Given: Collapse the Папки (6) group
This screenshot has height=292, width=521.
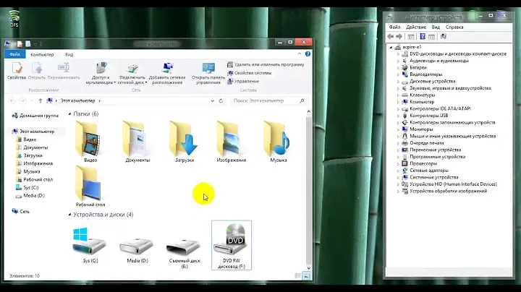Looking at the screenshot, I should 70,114.
